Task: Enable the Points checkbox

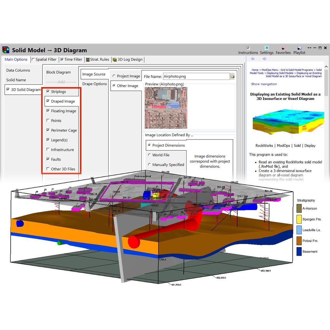Action: click(x=48, y=121)
